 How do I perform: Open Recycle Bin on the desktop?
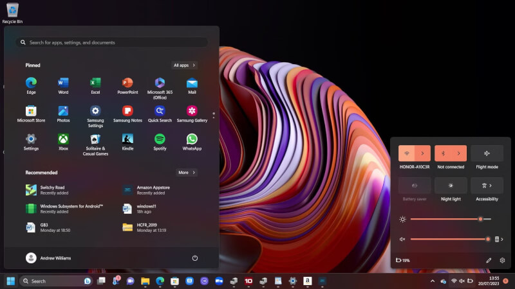[x=12, y=13]
